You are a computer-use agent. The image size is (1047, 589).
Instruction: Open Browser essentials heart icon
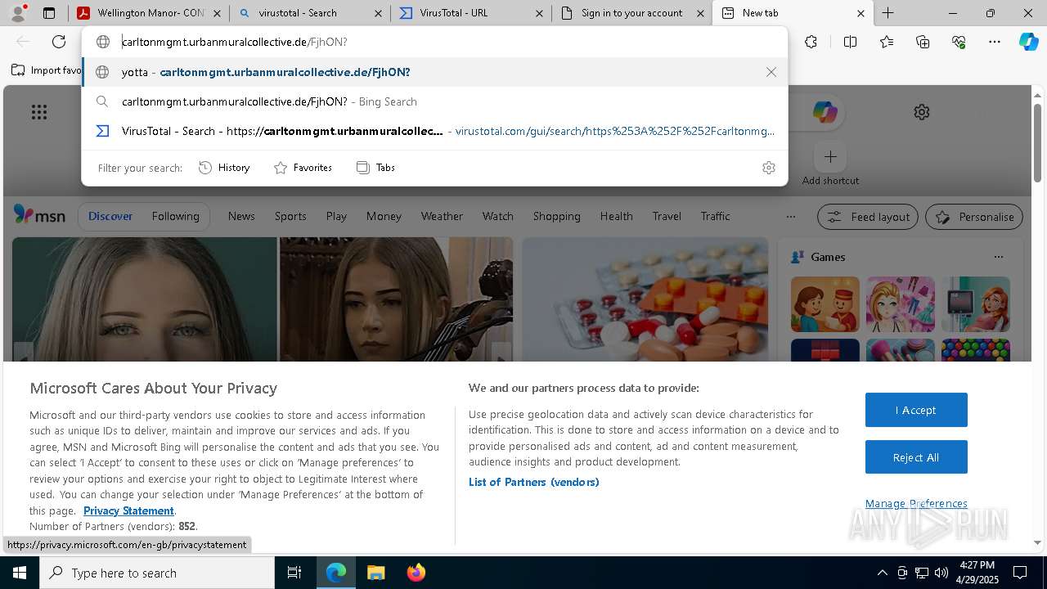(x=959, y=42)
